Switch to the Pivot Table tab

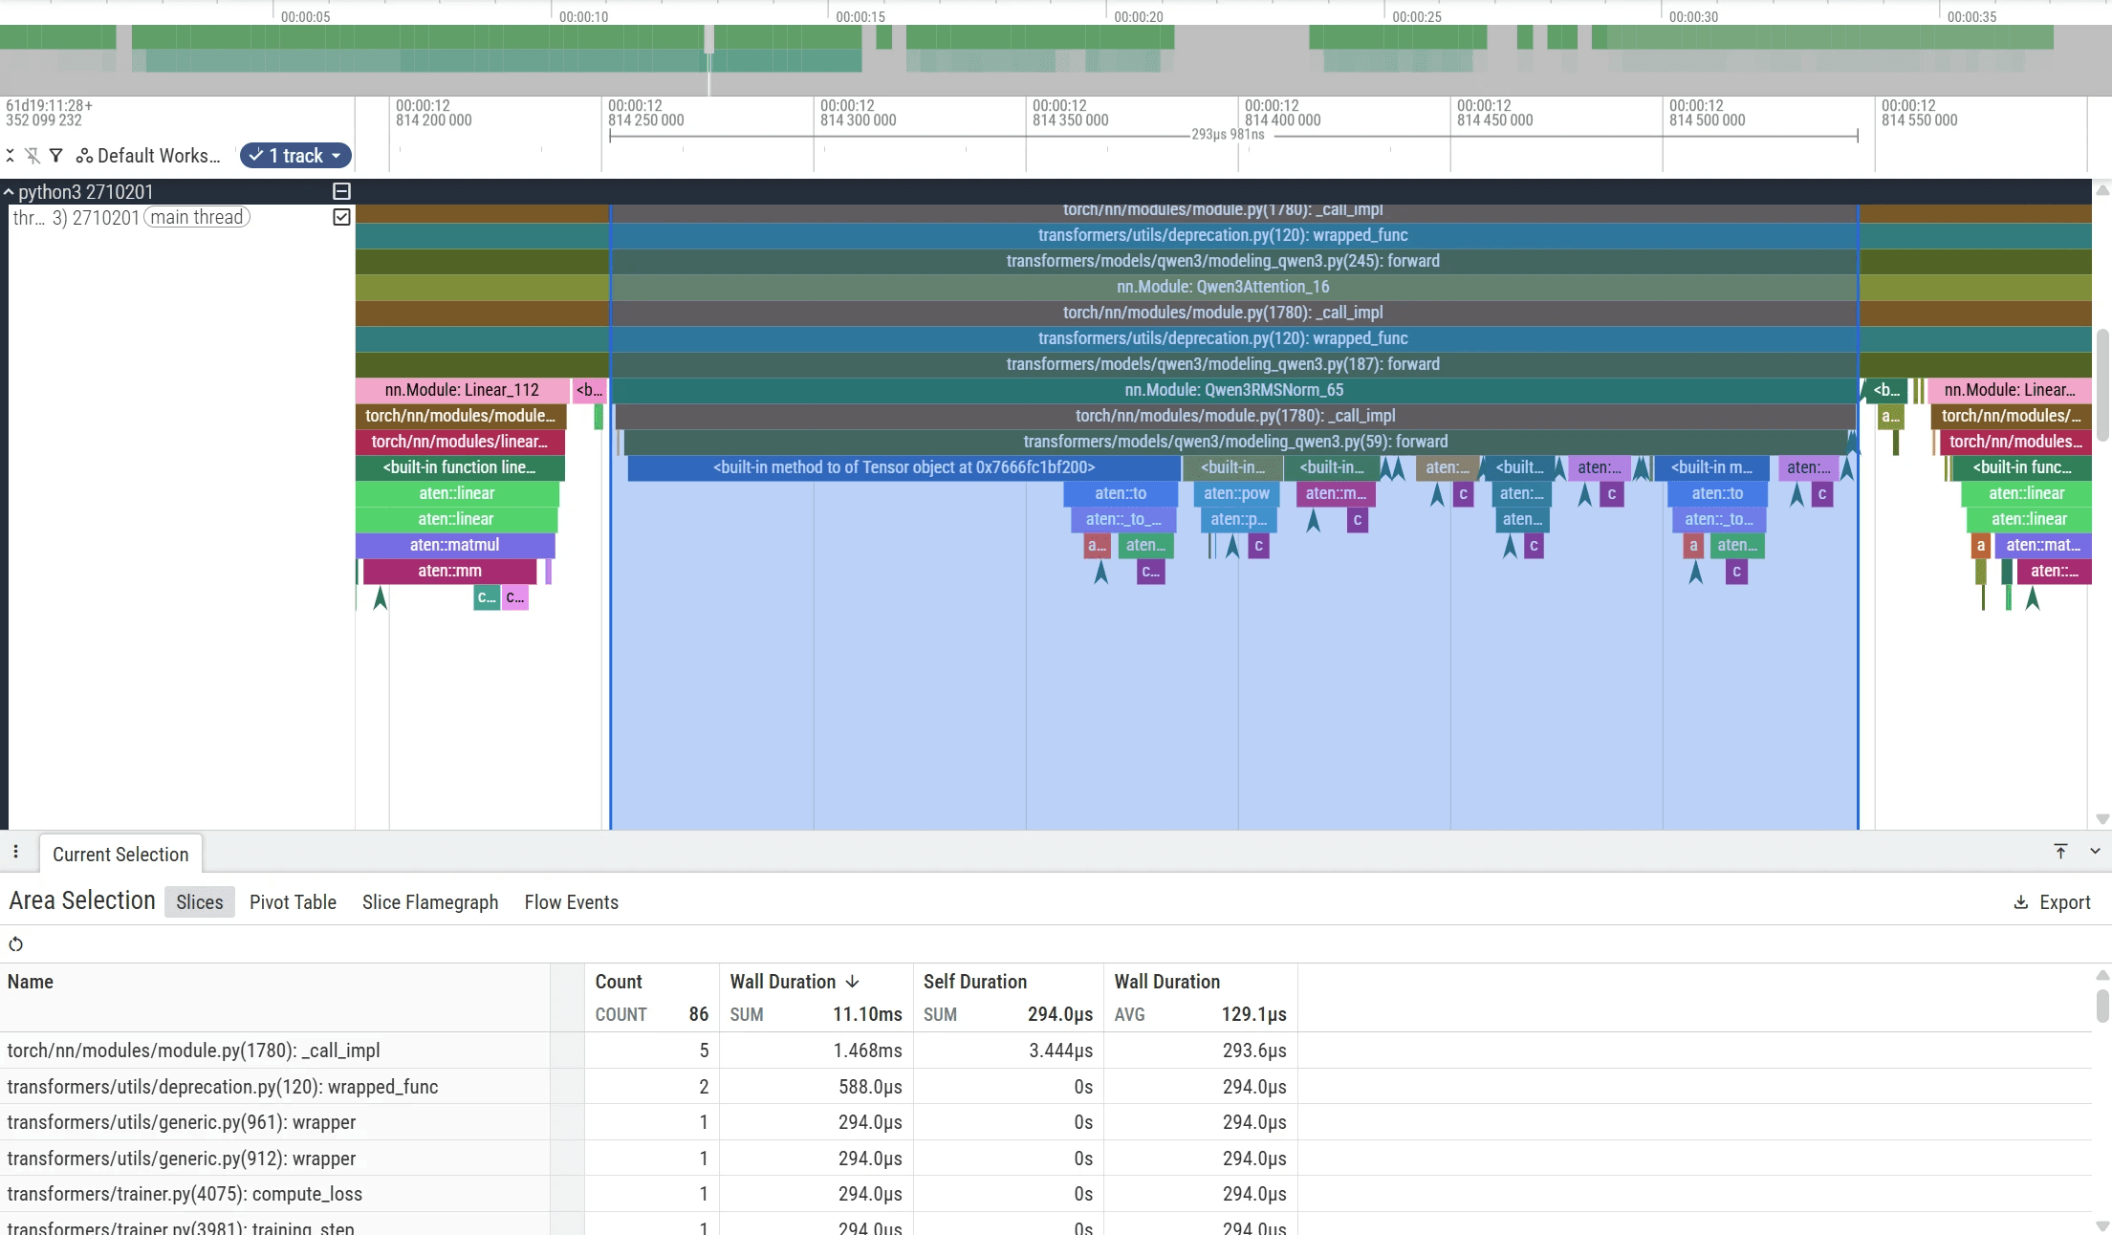point(293,902)
